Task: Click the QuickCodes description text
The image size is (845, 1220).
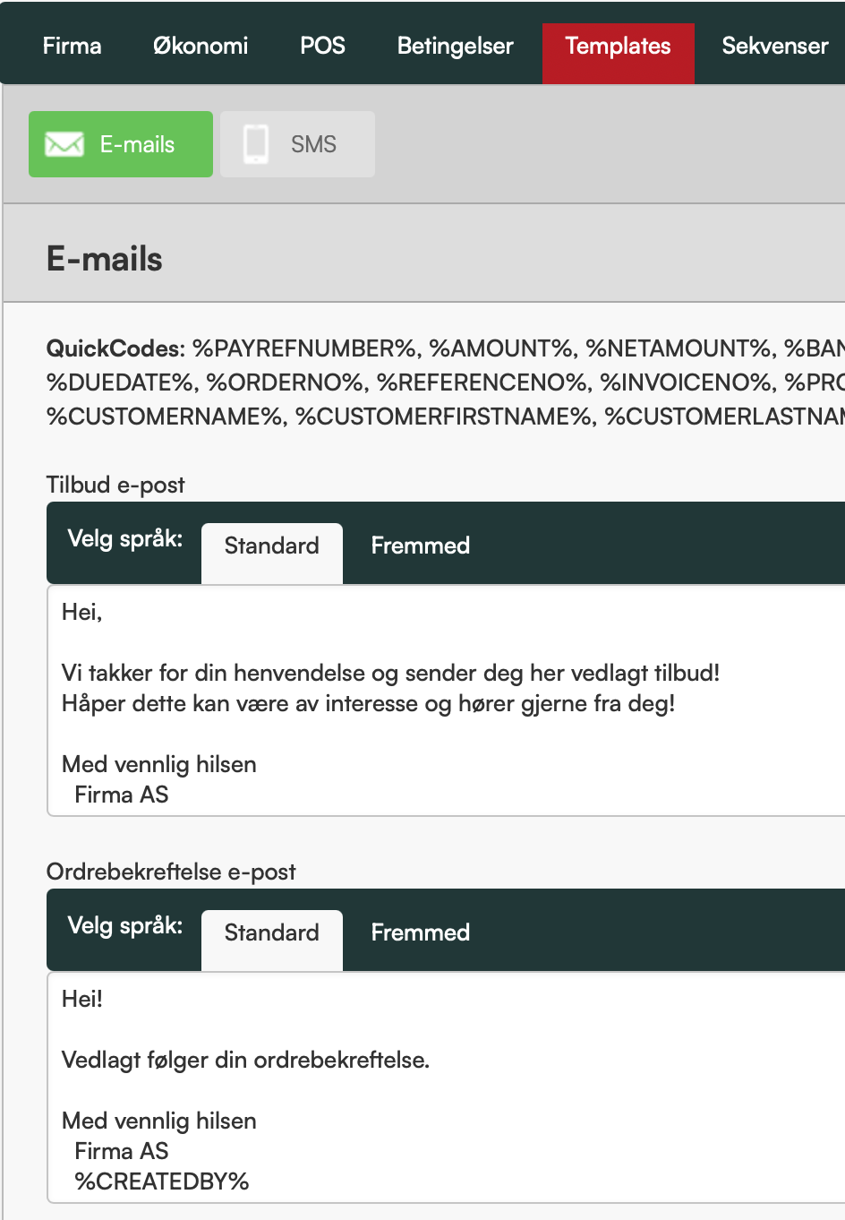Action: (x=446, y=382)
